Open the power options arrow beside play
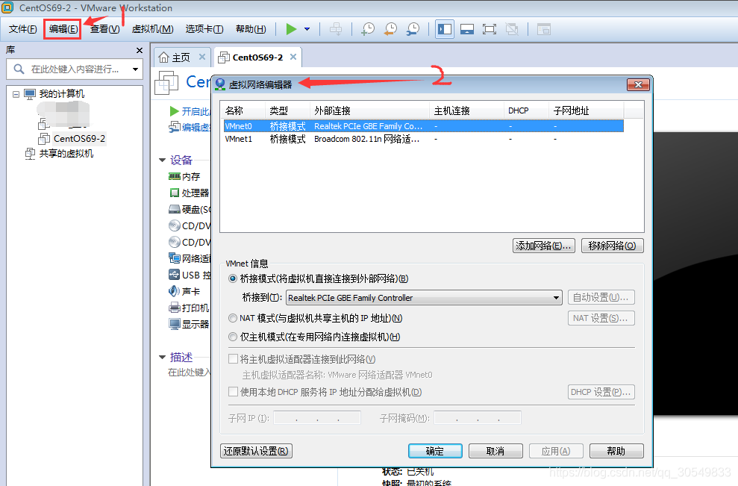Screen dimensions: 738x486 click(307, 29)
